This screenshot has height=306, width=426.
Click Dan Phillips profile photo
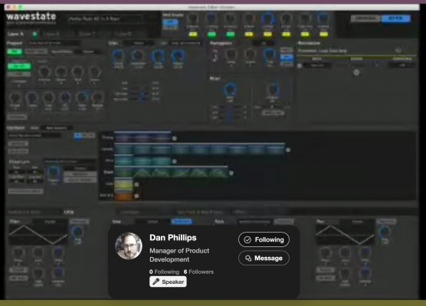click(x=129, y=246)
